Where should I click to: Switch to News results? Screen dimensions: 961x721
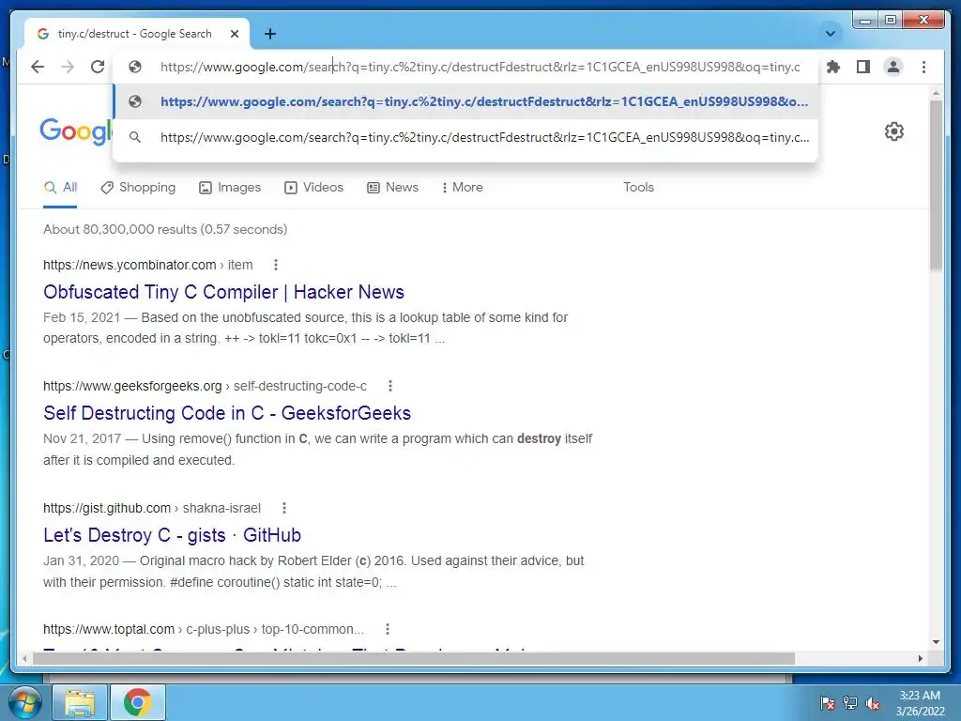coord(393,188)
